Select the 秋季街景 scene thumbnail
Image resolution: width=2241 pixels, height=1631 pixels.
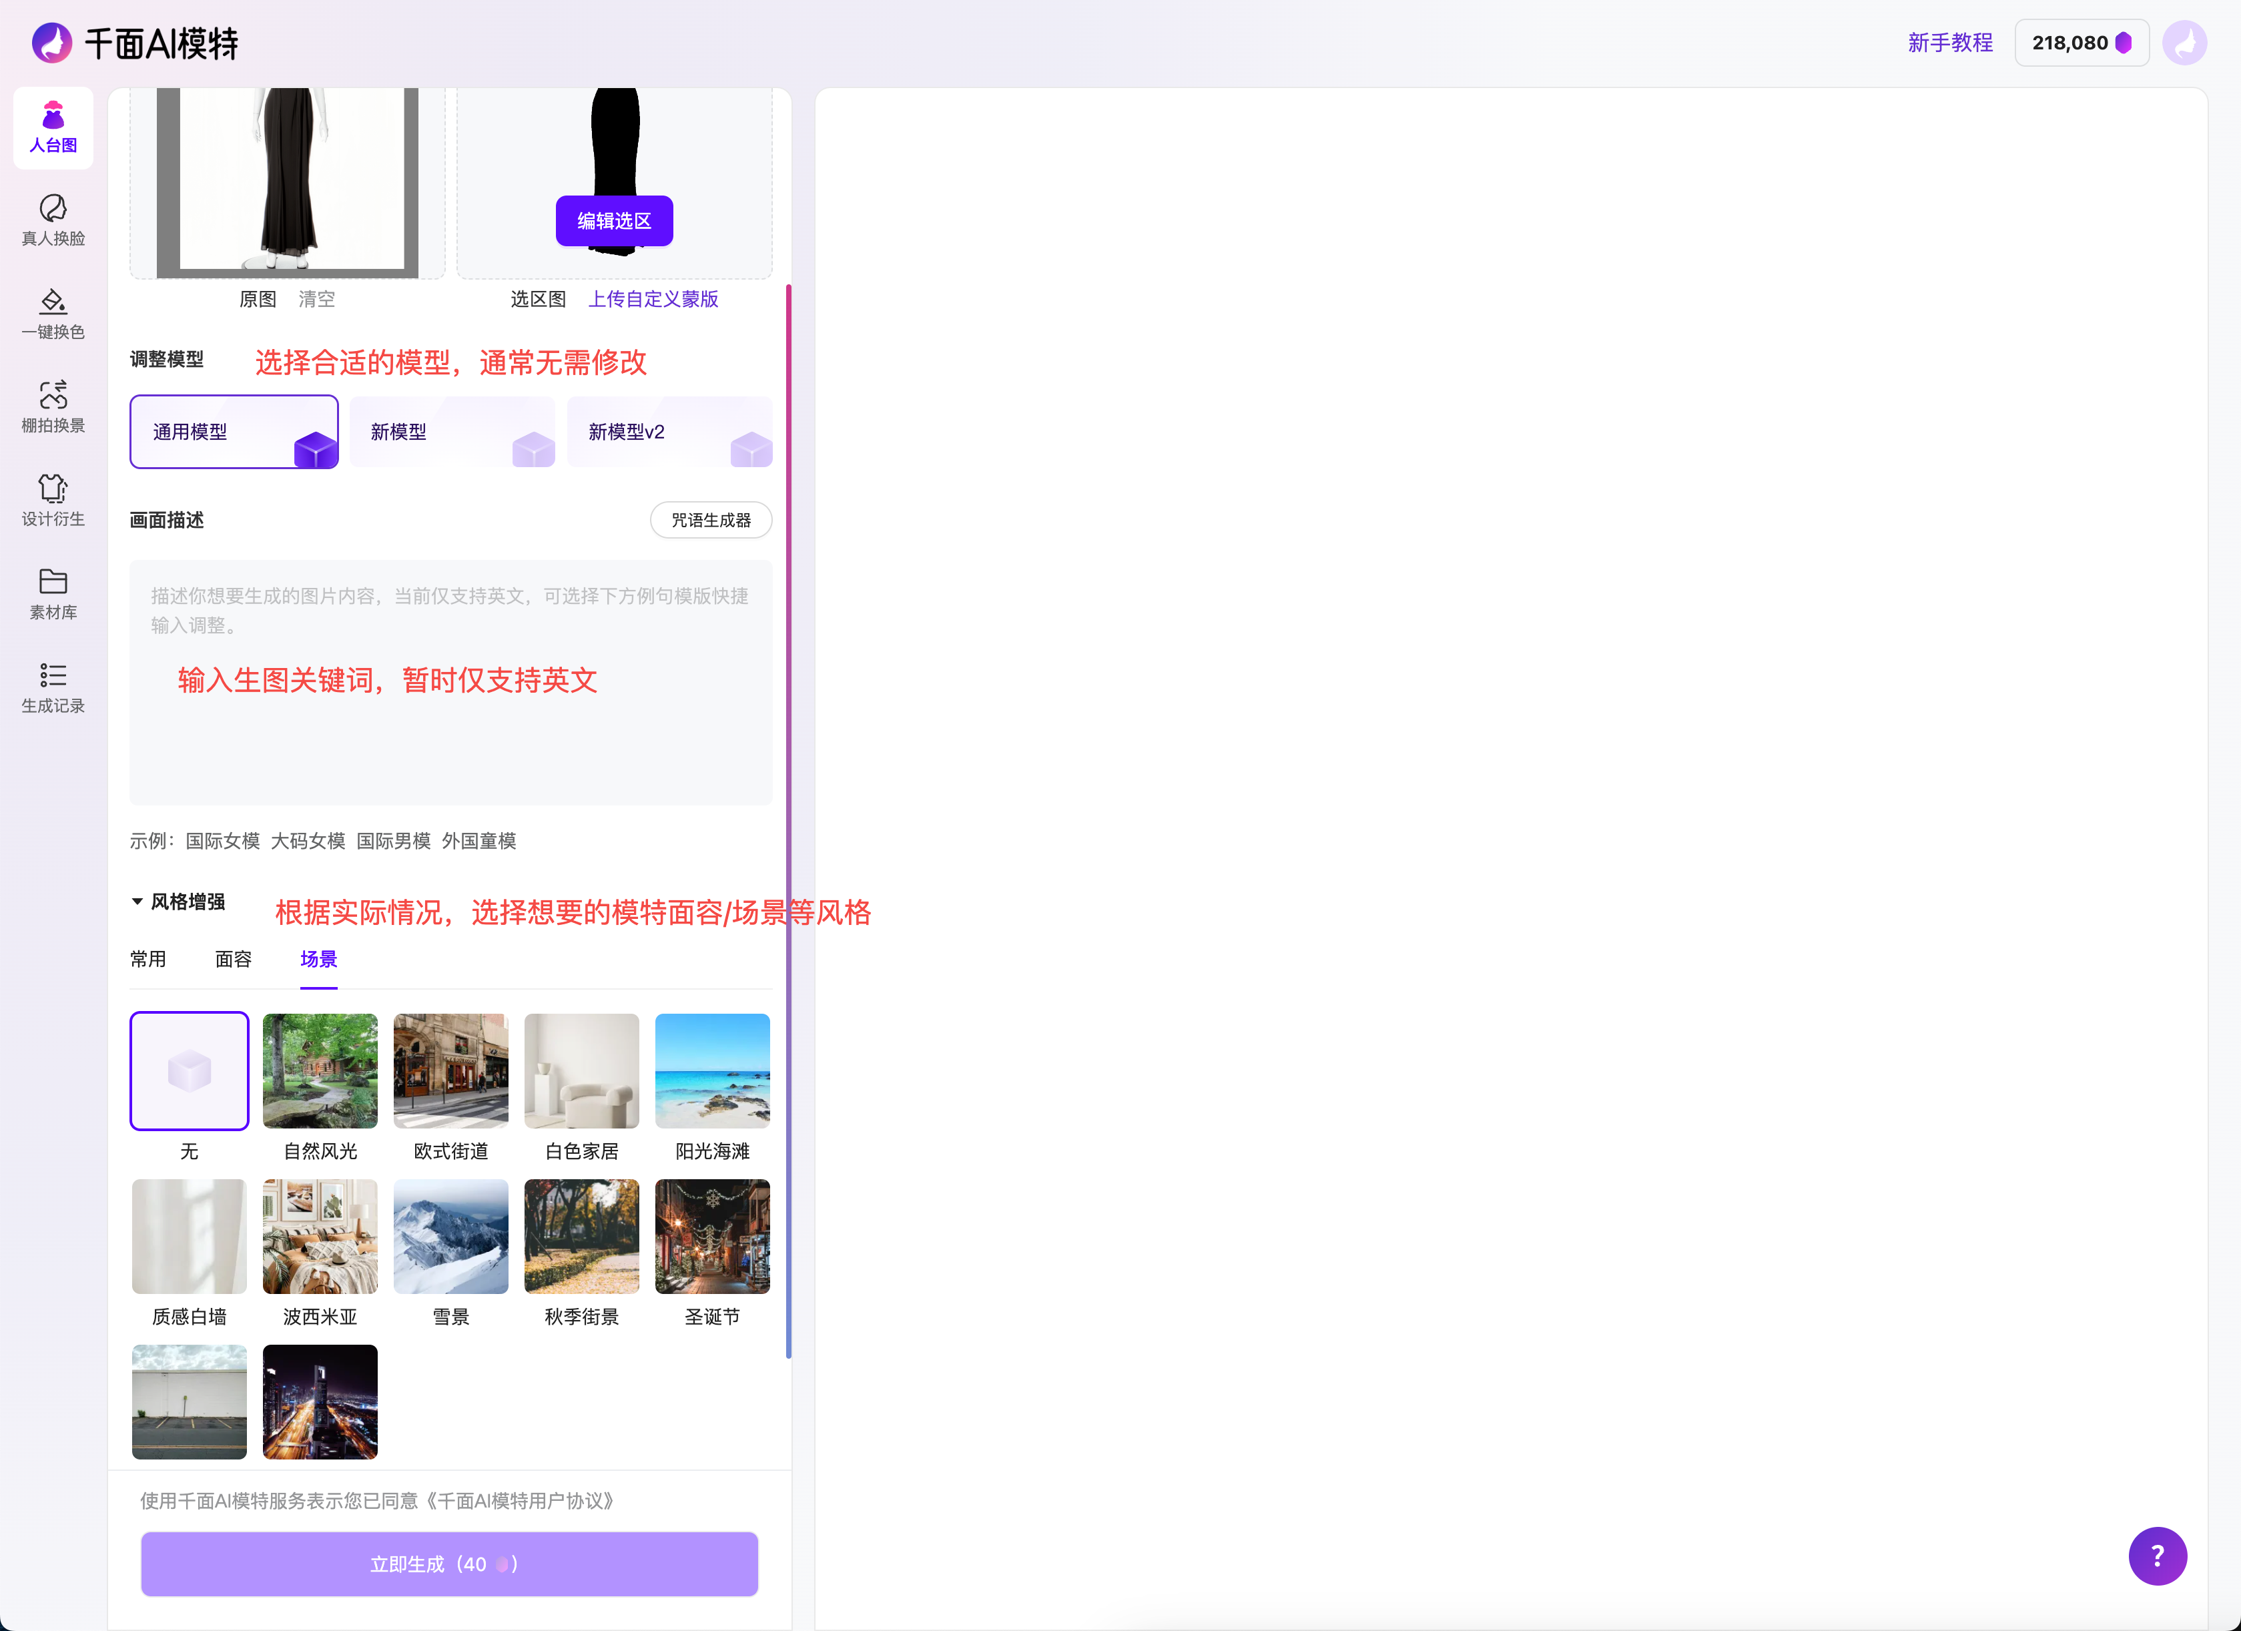[582, 1237]
